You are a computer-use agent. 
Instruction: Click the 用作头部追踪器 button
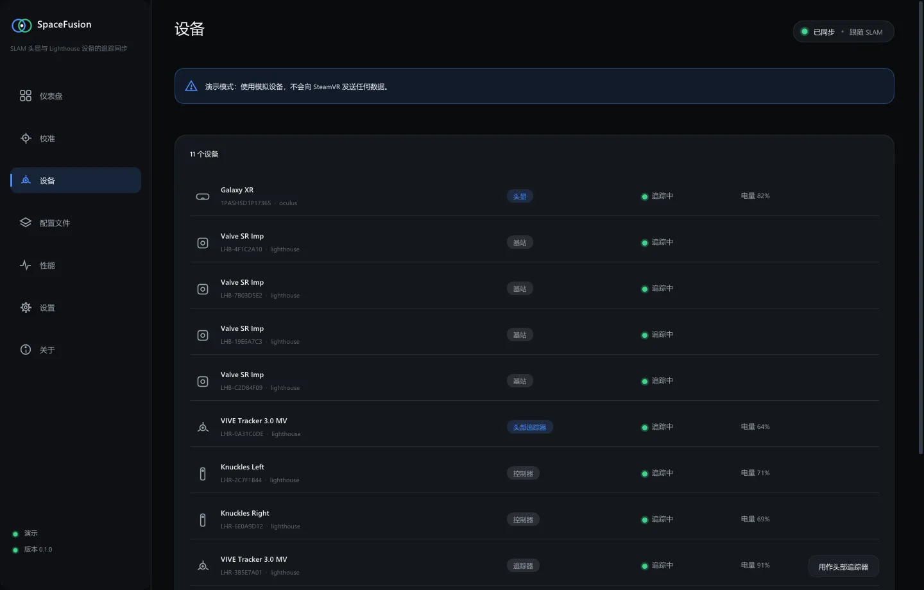(x=843, y=567)
